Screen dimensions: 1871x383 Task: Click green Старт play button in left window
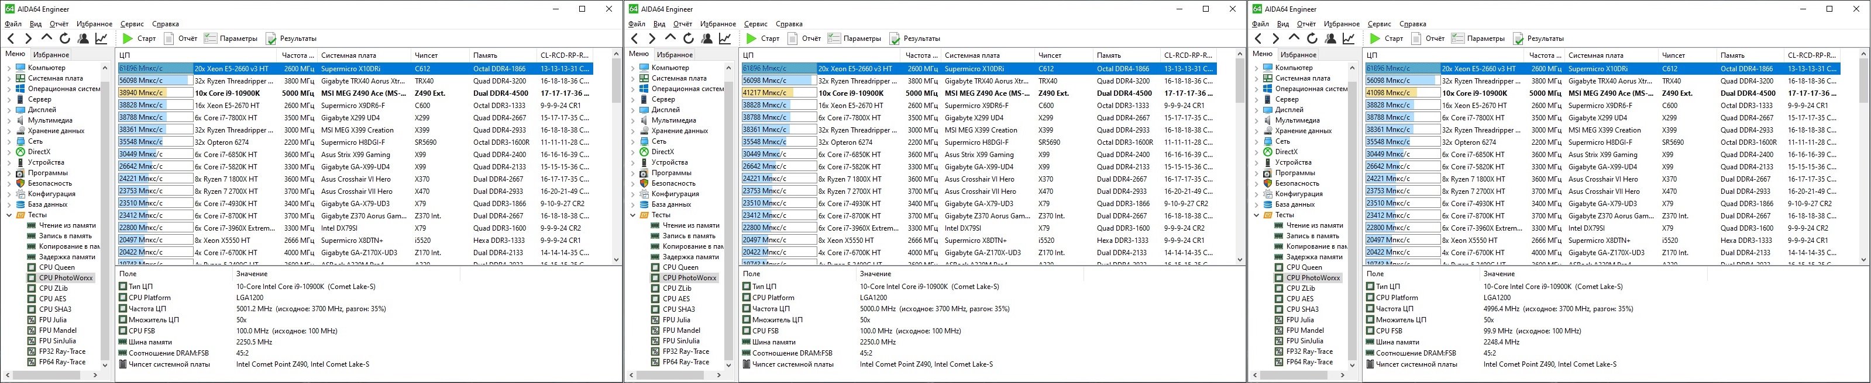click(139, 39)
